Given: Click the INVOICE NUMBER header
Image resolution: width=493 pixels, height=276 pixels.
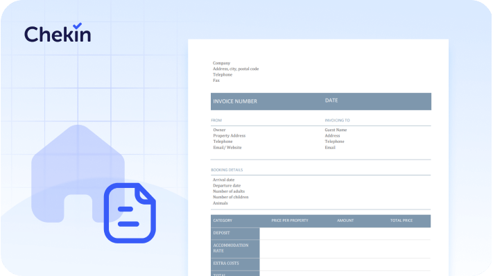Looking at the screenshot, I should pyautogui.click(x=235, y=101).
